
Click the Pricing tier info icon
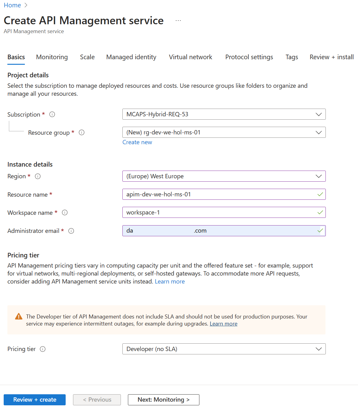tap(43, 349)
